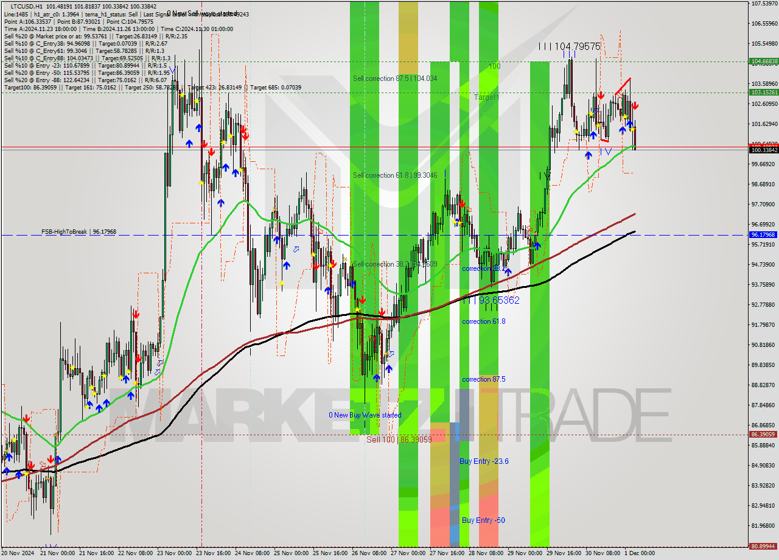This screenshot has width=779, height=560.
Task: Click the 92.77880 price axis value
Action: 764,305
